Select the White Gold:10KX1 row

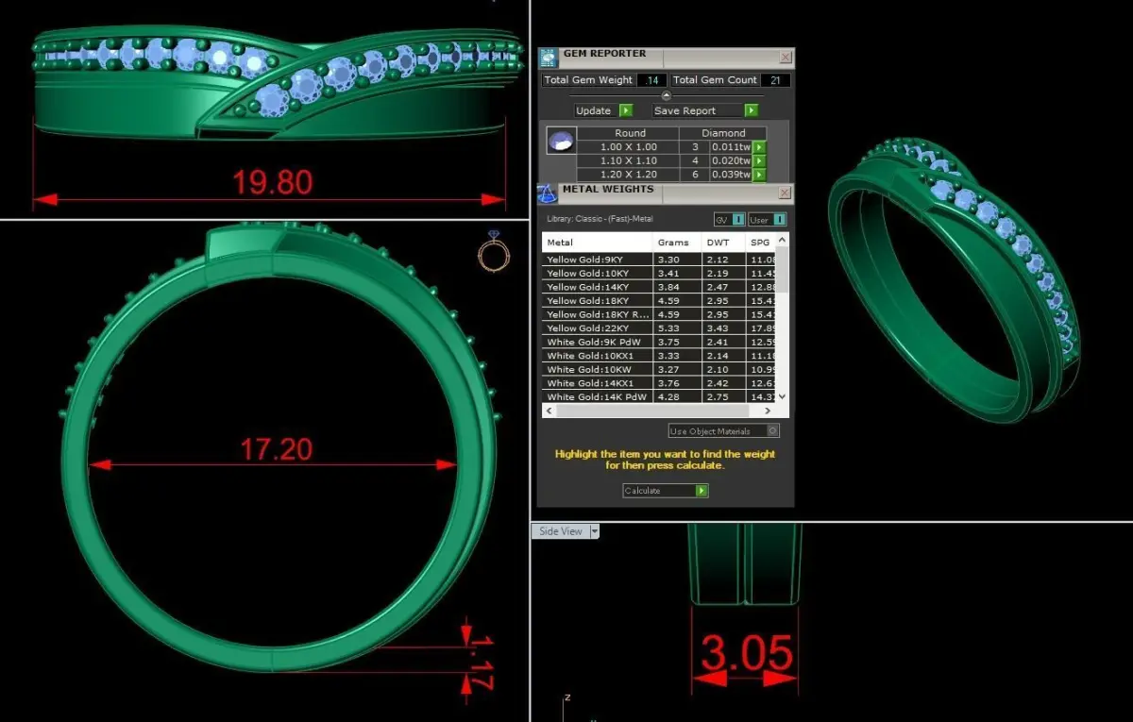[659, 356]
